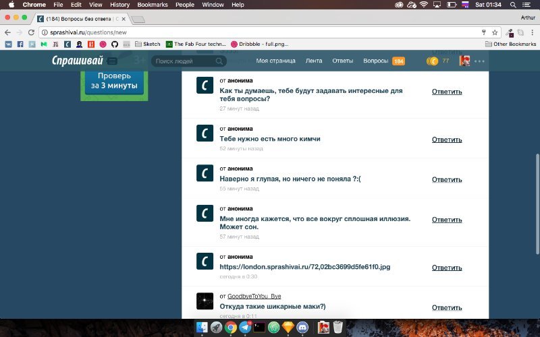Click the Наверно я глупая question text
The width and height of the screenshot is (540, 337).
point(290,179)
